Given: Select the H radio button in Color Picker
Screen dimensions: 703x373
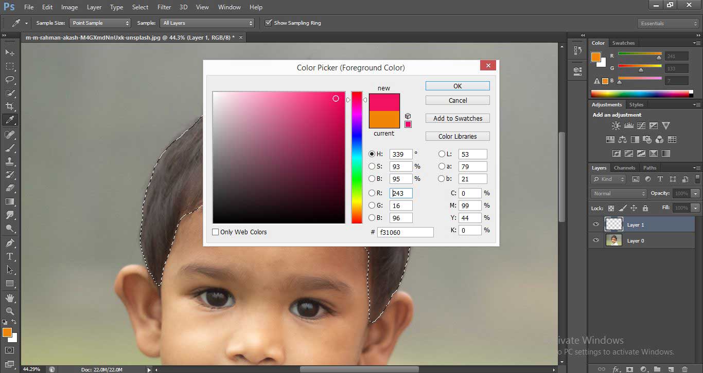Looking at the screenshot, I should 372,154.
